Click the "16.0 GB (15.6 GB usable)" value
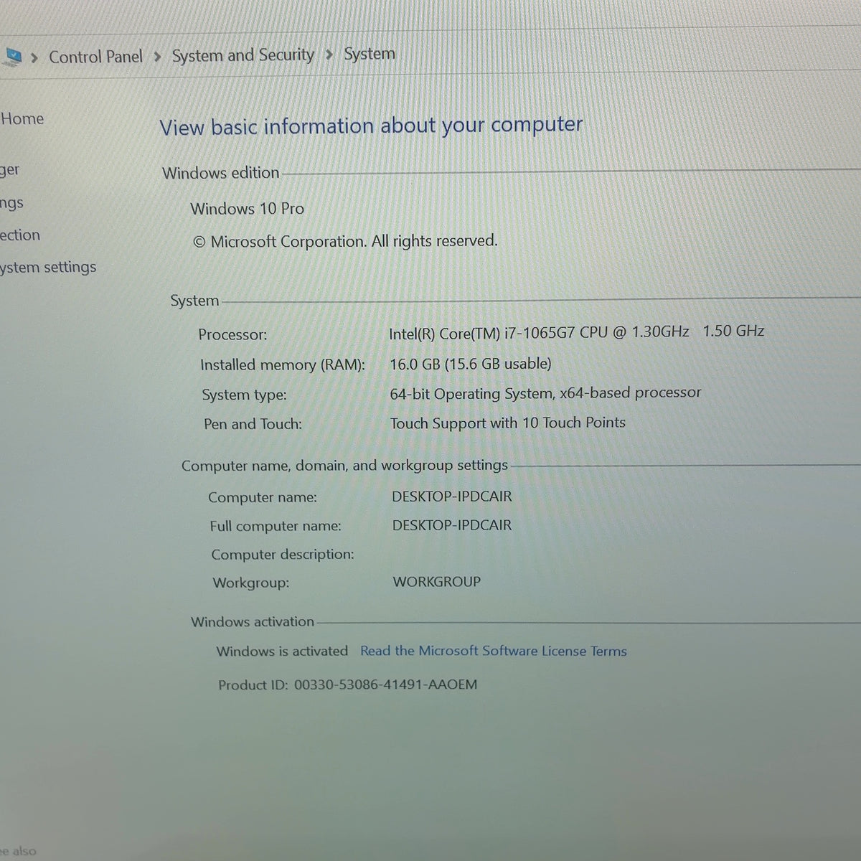 (471, 364)
